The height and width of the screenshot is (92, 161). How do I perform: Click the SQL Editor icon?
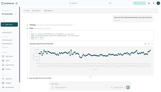pos(3,56)
